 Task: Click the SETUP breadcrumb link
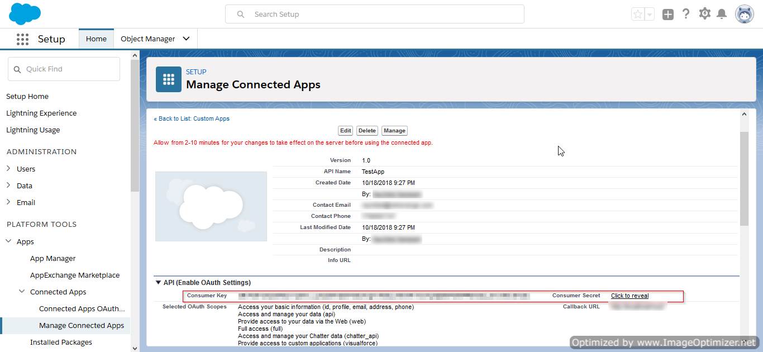tap(196, 72)
